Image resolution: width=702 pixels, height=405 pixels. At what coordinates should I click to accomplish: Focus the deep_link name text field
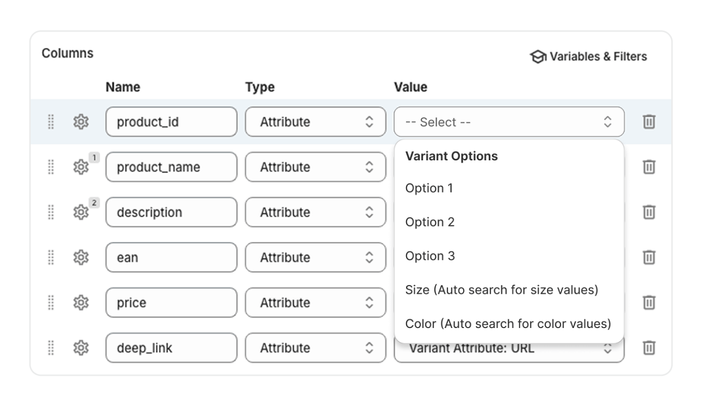click(171, 347)
